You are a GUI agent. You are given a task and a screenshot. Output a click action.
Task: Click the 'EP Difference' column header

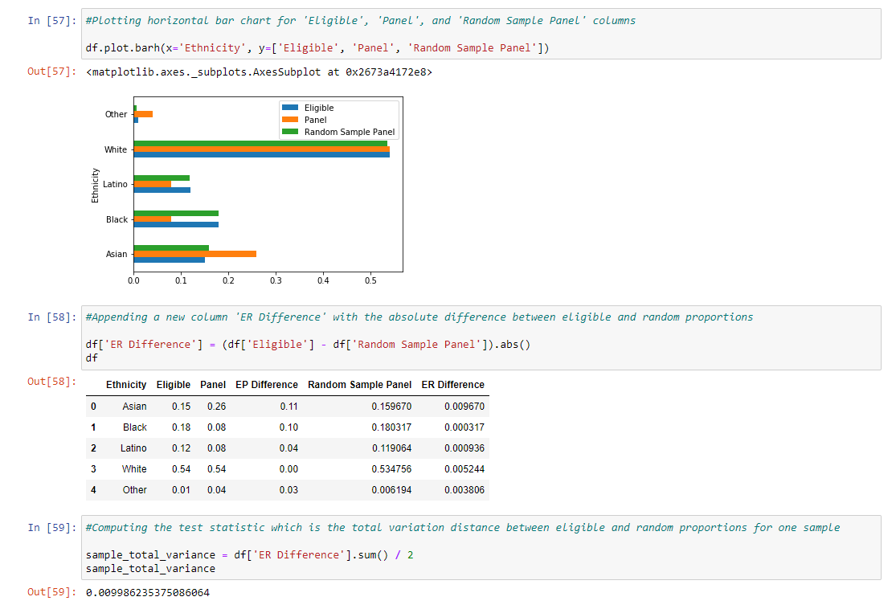[267, 385]
